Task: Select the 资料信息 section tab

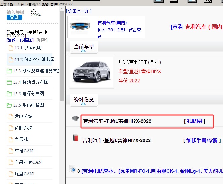Action: point(84,100)
